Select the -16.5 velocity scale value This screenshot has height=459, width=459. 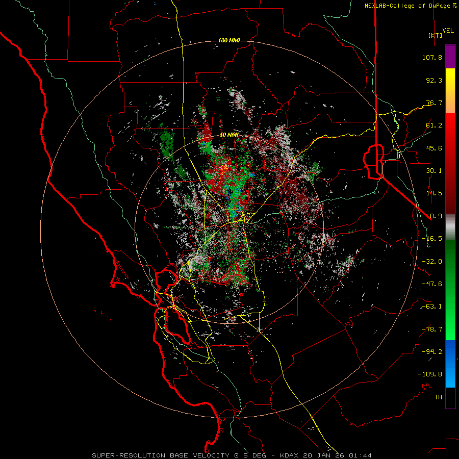pyautogui.click(x=432, y=239)
